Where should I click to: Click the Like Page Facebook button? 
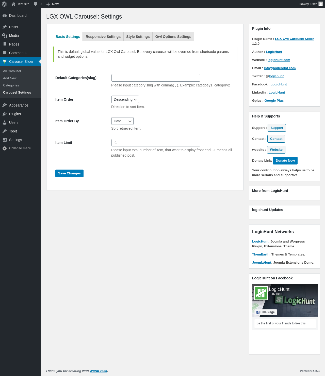pyautogui.click(x=266, y=312)
